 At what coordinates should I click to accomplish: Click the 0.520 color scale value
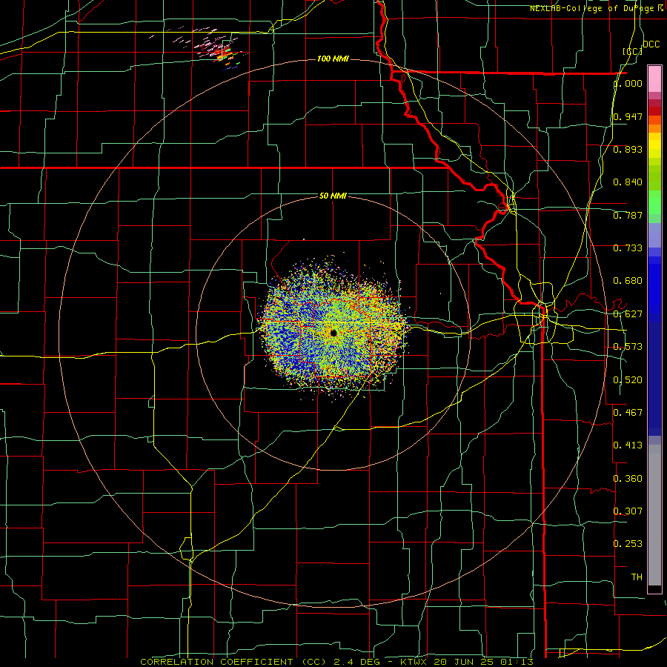point(628,380)
